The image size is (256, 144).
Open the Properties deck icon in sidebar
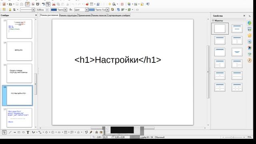(x=250, y=23)
